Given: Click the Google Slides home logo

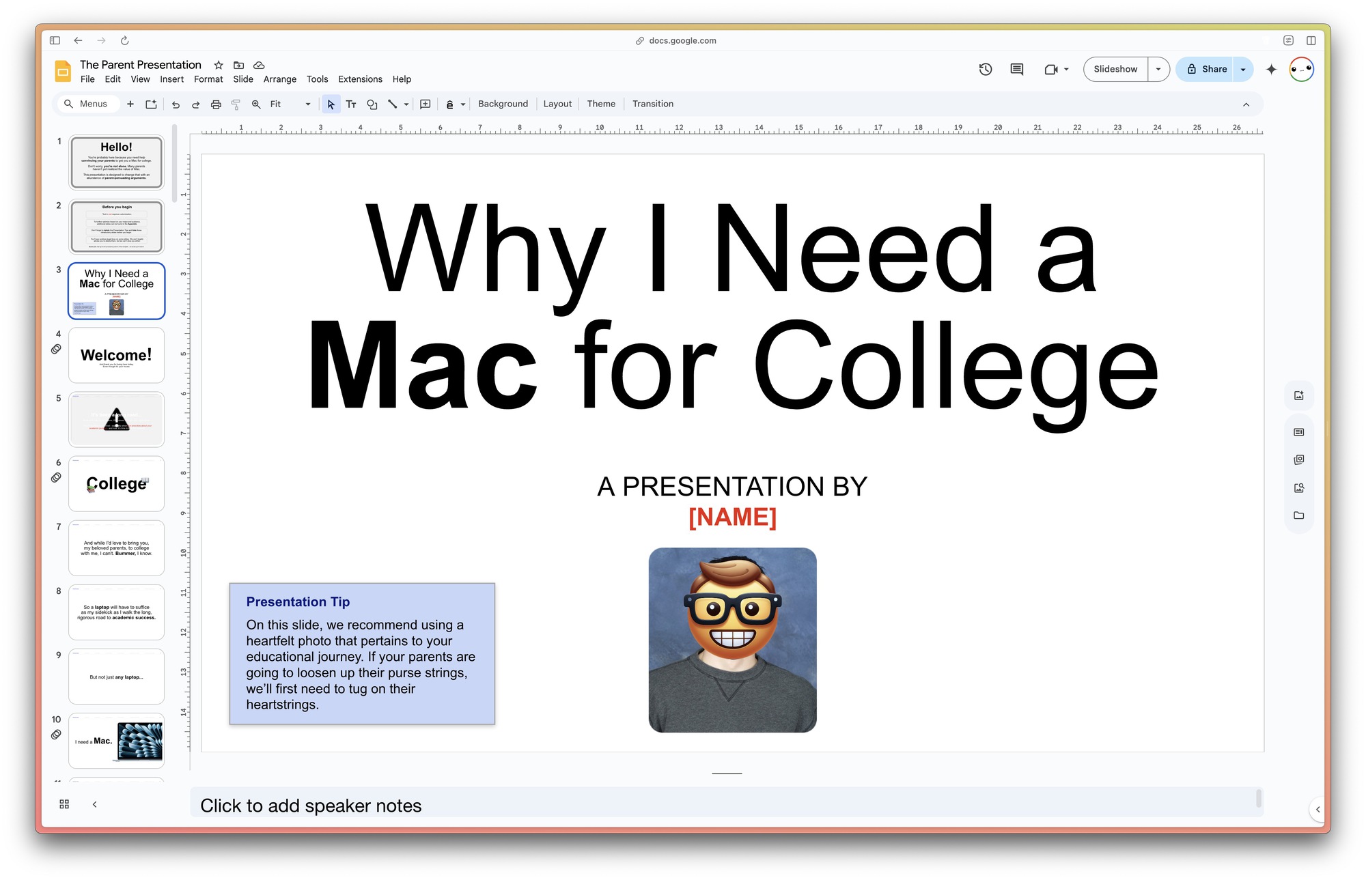Looking at the screenshot, I should point(63,71).
